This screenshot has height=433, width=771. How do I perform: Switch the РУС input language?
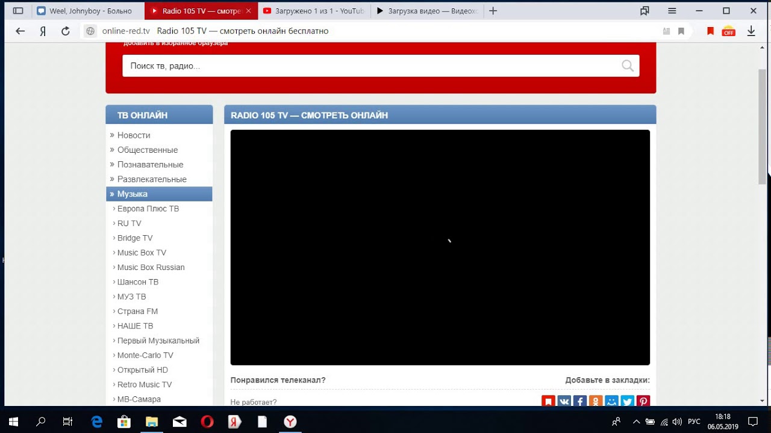694,422
